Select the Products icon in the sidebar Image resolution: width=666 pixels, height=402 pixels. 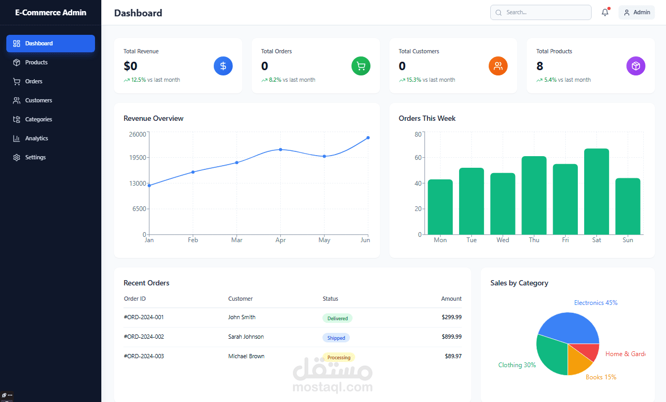pyautogui.click(x=16, y=62)
